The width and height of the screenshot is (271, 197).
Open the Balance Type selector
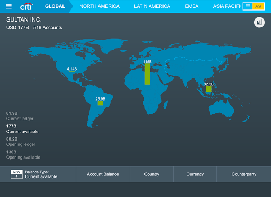(41, 174)
